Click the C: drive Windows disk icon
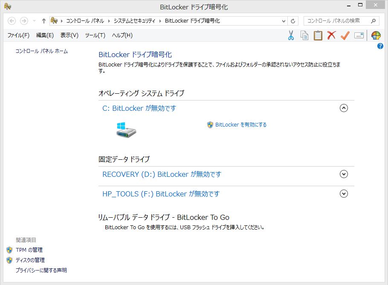 click(x=126, y=130)
